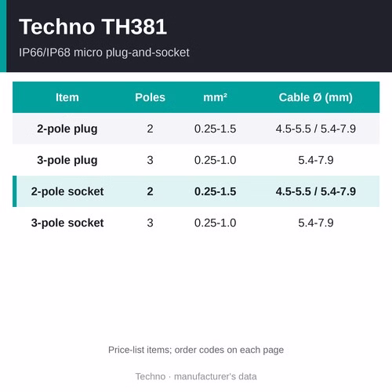Click the bold 4.5-5.5 / 5.4-7.9 socket cable value

coord(316,191)
